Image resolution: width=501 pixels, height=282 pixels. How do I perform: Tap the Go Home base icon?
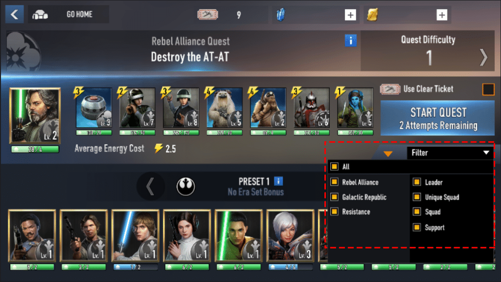(x=40, y=15)
